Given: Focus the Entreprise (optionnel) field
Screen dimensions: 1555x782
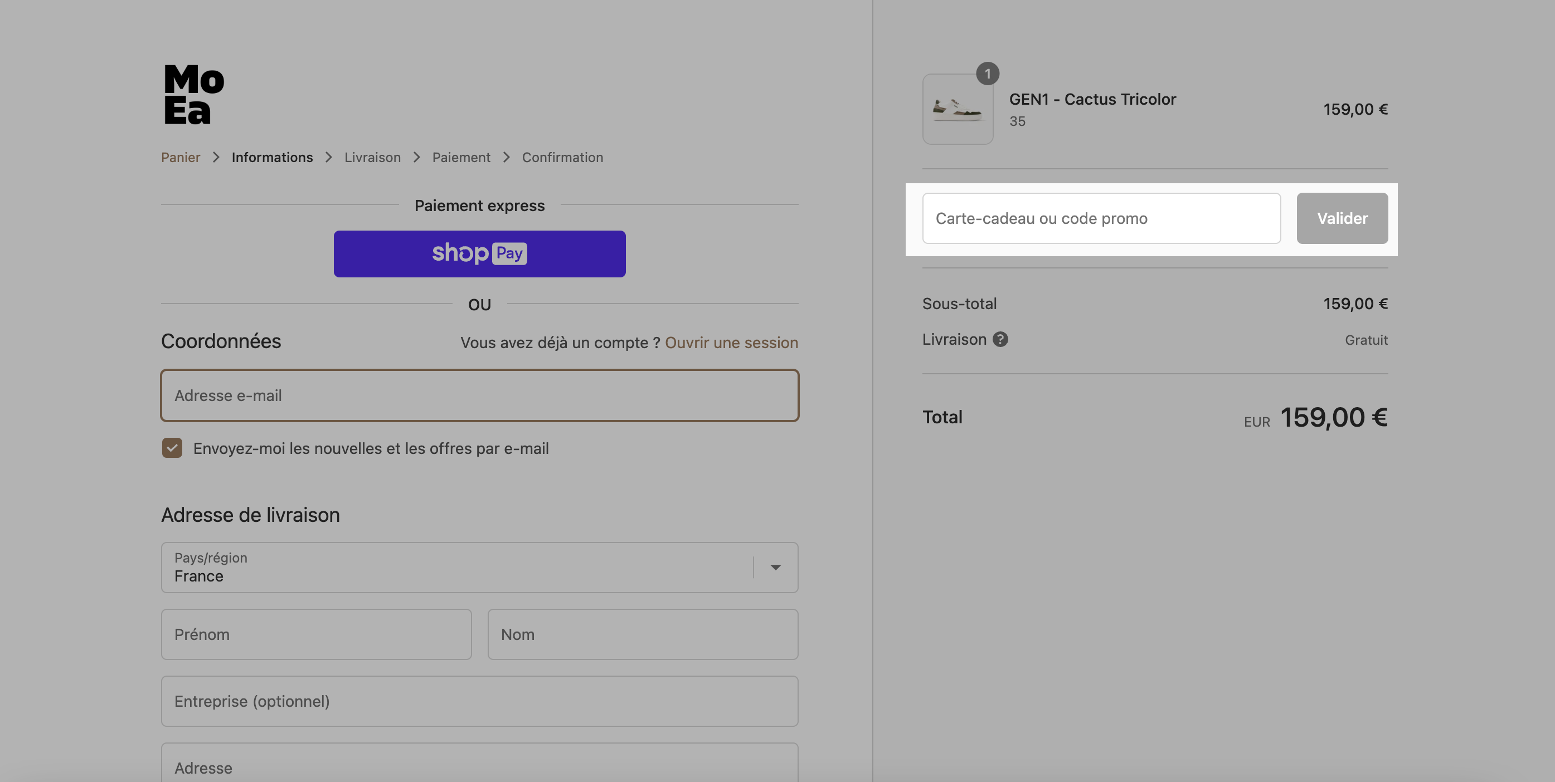Looking at the screenshot, I should tap(479, 701).
